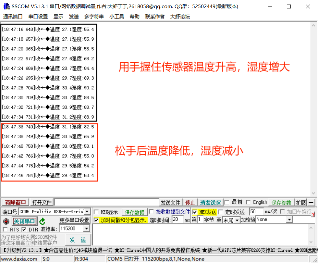Enable the 定时发送 timed send checkbox

(x=220, y=212)
